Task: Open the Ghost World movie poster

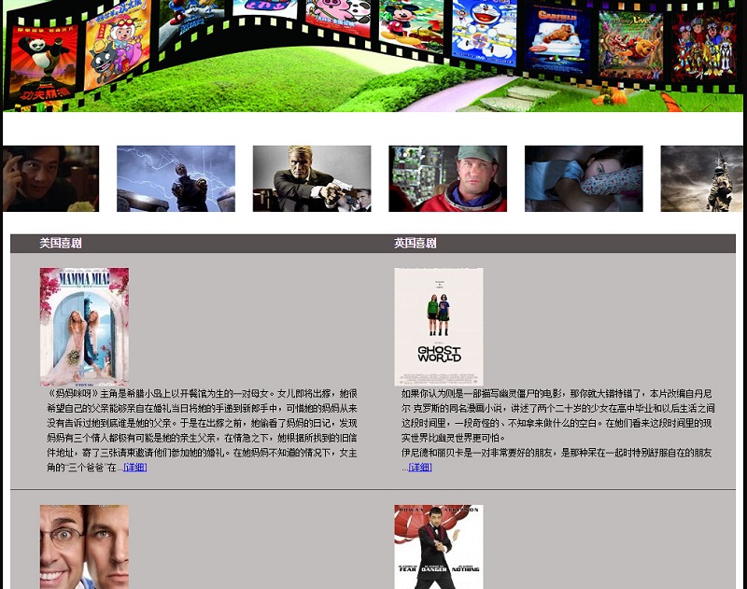Action: [x=439, y=325]
